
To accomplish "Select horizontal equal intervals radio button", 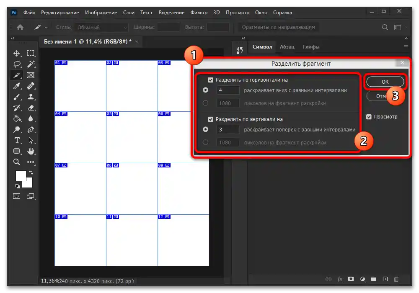I will click(205, 90).
